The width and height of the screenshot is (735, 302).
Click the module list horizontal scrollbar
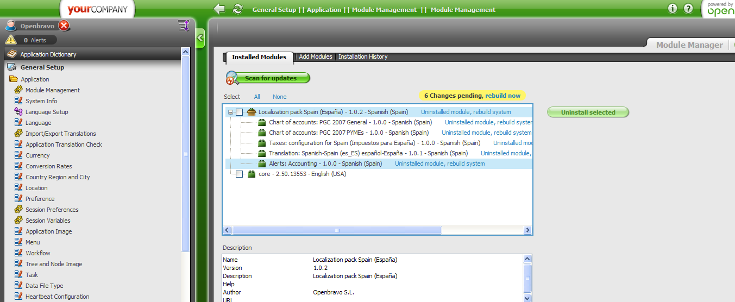pos(337,230)
